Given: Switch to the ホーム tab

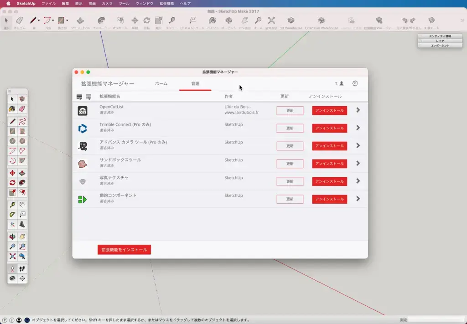Looking at the screenshot, I should coord(161,83).
